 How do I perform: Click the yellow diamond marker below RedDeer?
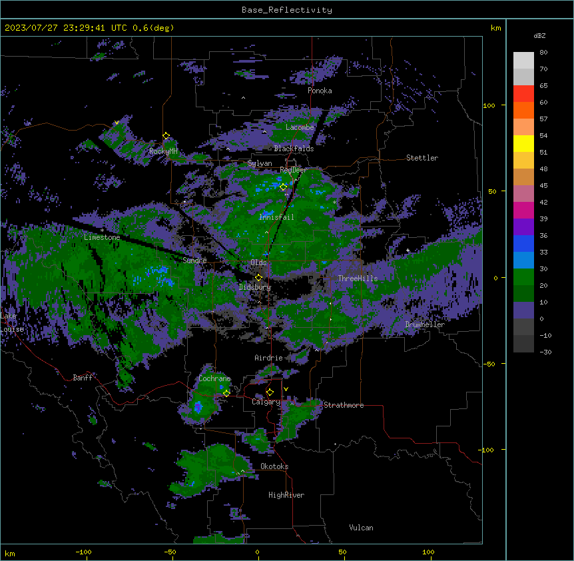(x=283, y=187)
